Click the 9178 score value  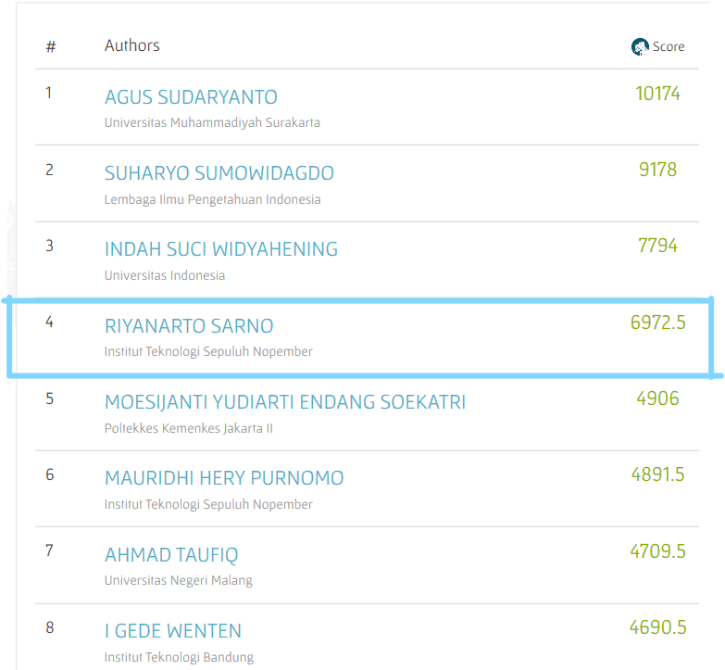[657, 170]
